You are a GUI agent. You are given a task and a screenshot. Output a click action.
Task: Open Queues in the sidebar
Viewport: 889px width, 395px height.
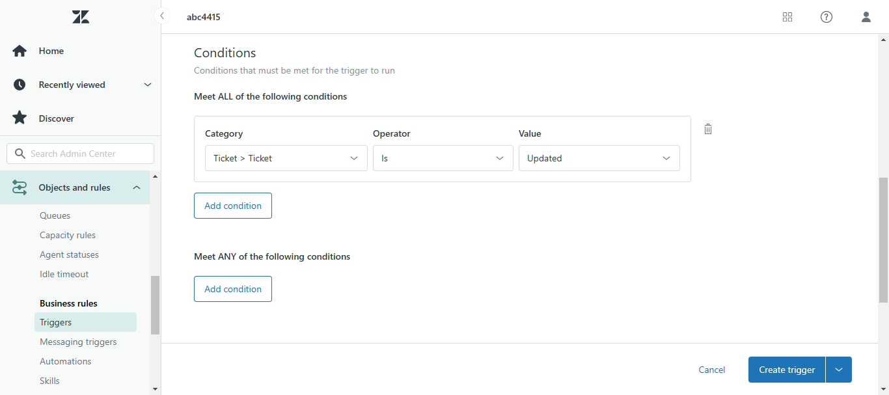click(55, 215)
